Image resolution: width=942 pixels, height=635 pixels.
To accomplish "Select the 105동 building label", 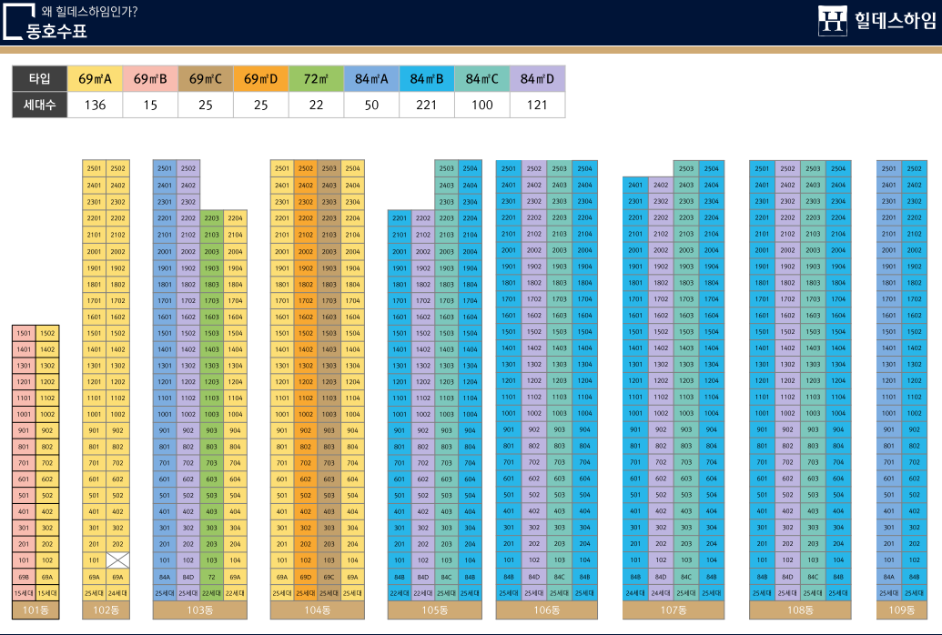I will 434,610.
